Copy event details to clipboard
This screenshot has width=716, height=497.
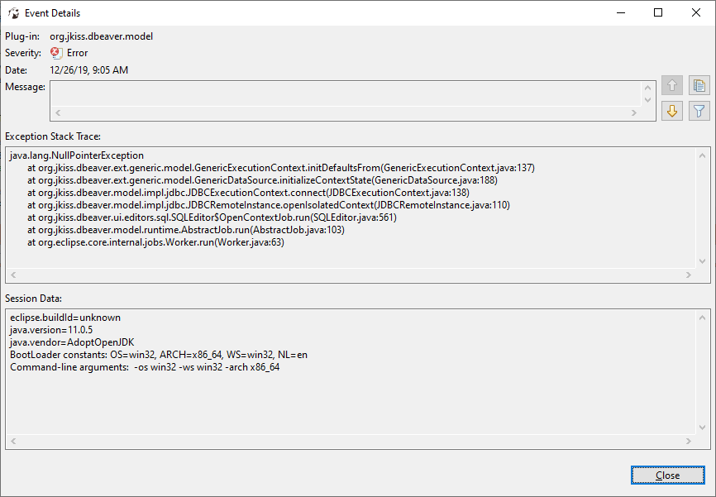point(699,85)
